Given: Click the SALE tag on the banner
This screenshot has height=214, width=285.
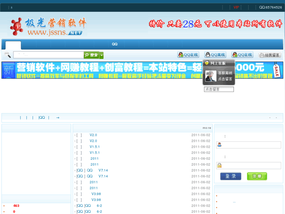Looking at the screenshot, I should point(276,71).
